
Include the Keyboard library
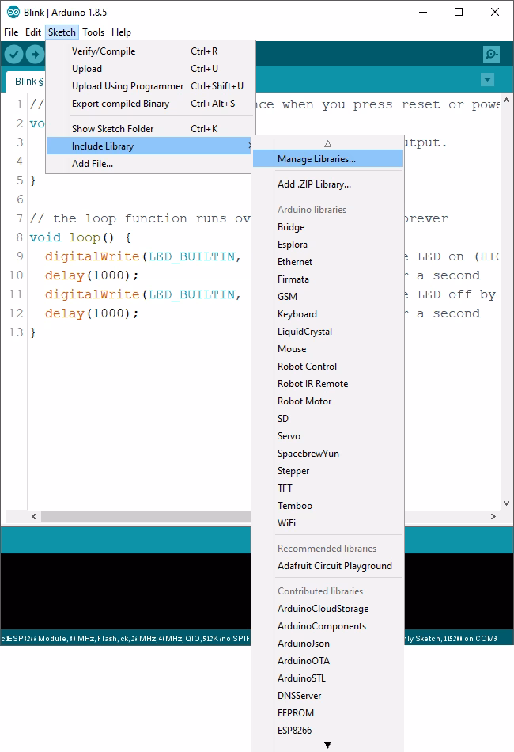(327, 314)
